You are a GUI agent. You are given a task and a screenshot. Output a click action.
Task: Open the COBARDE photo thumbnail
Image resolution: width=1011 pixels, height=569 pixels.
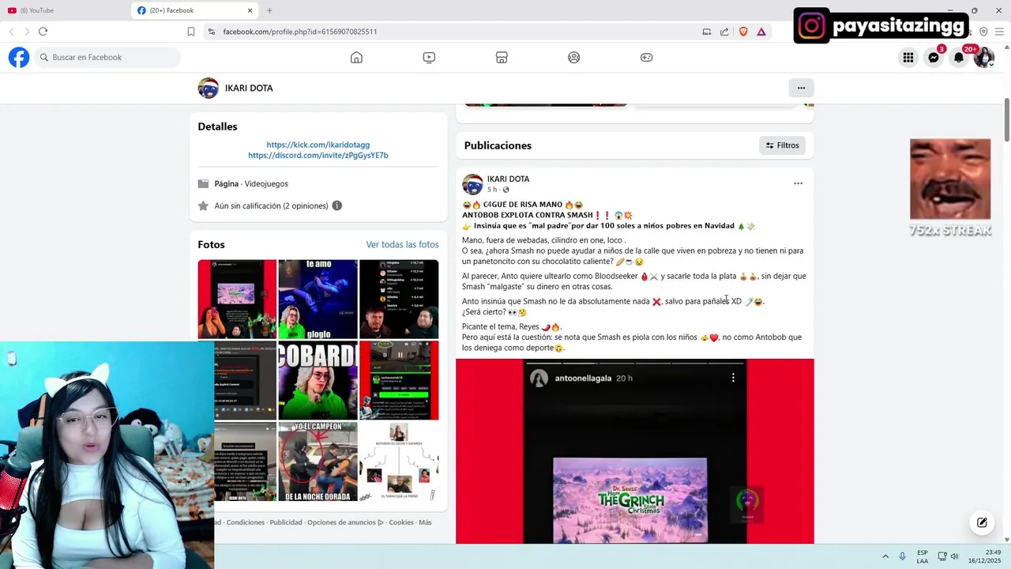point(318,380)
